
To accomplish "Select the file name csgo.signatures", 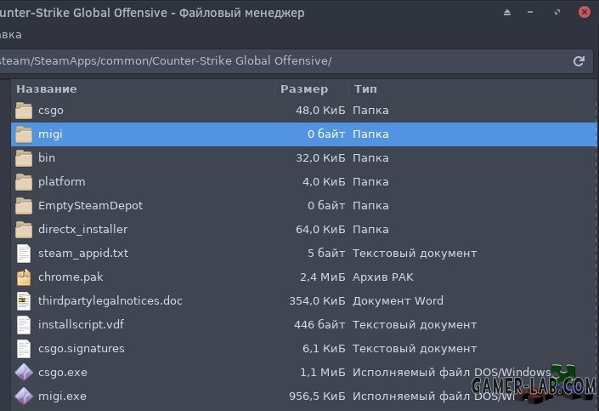I will 82,349.
